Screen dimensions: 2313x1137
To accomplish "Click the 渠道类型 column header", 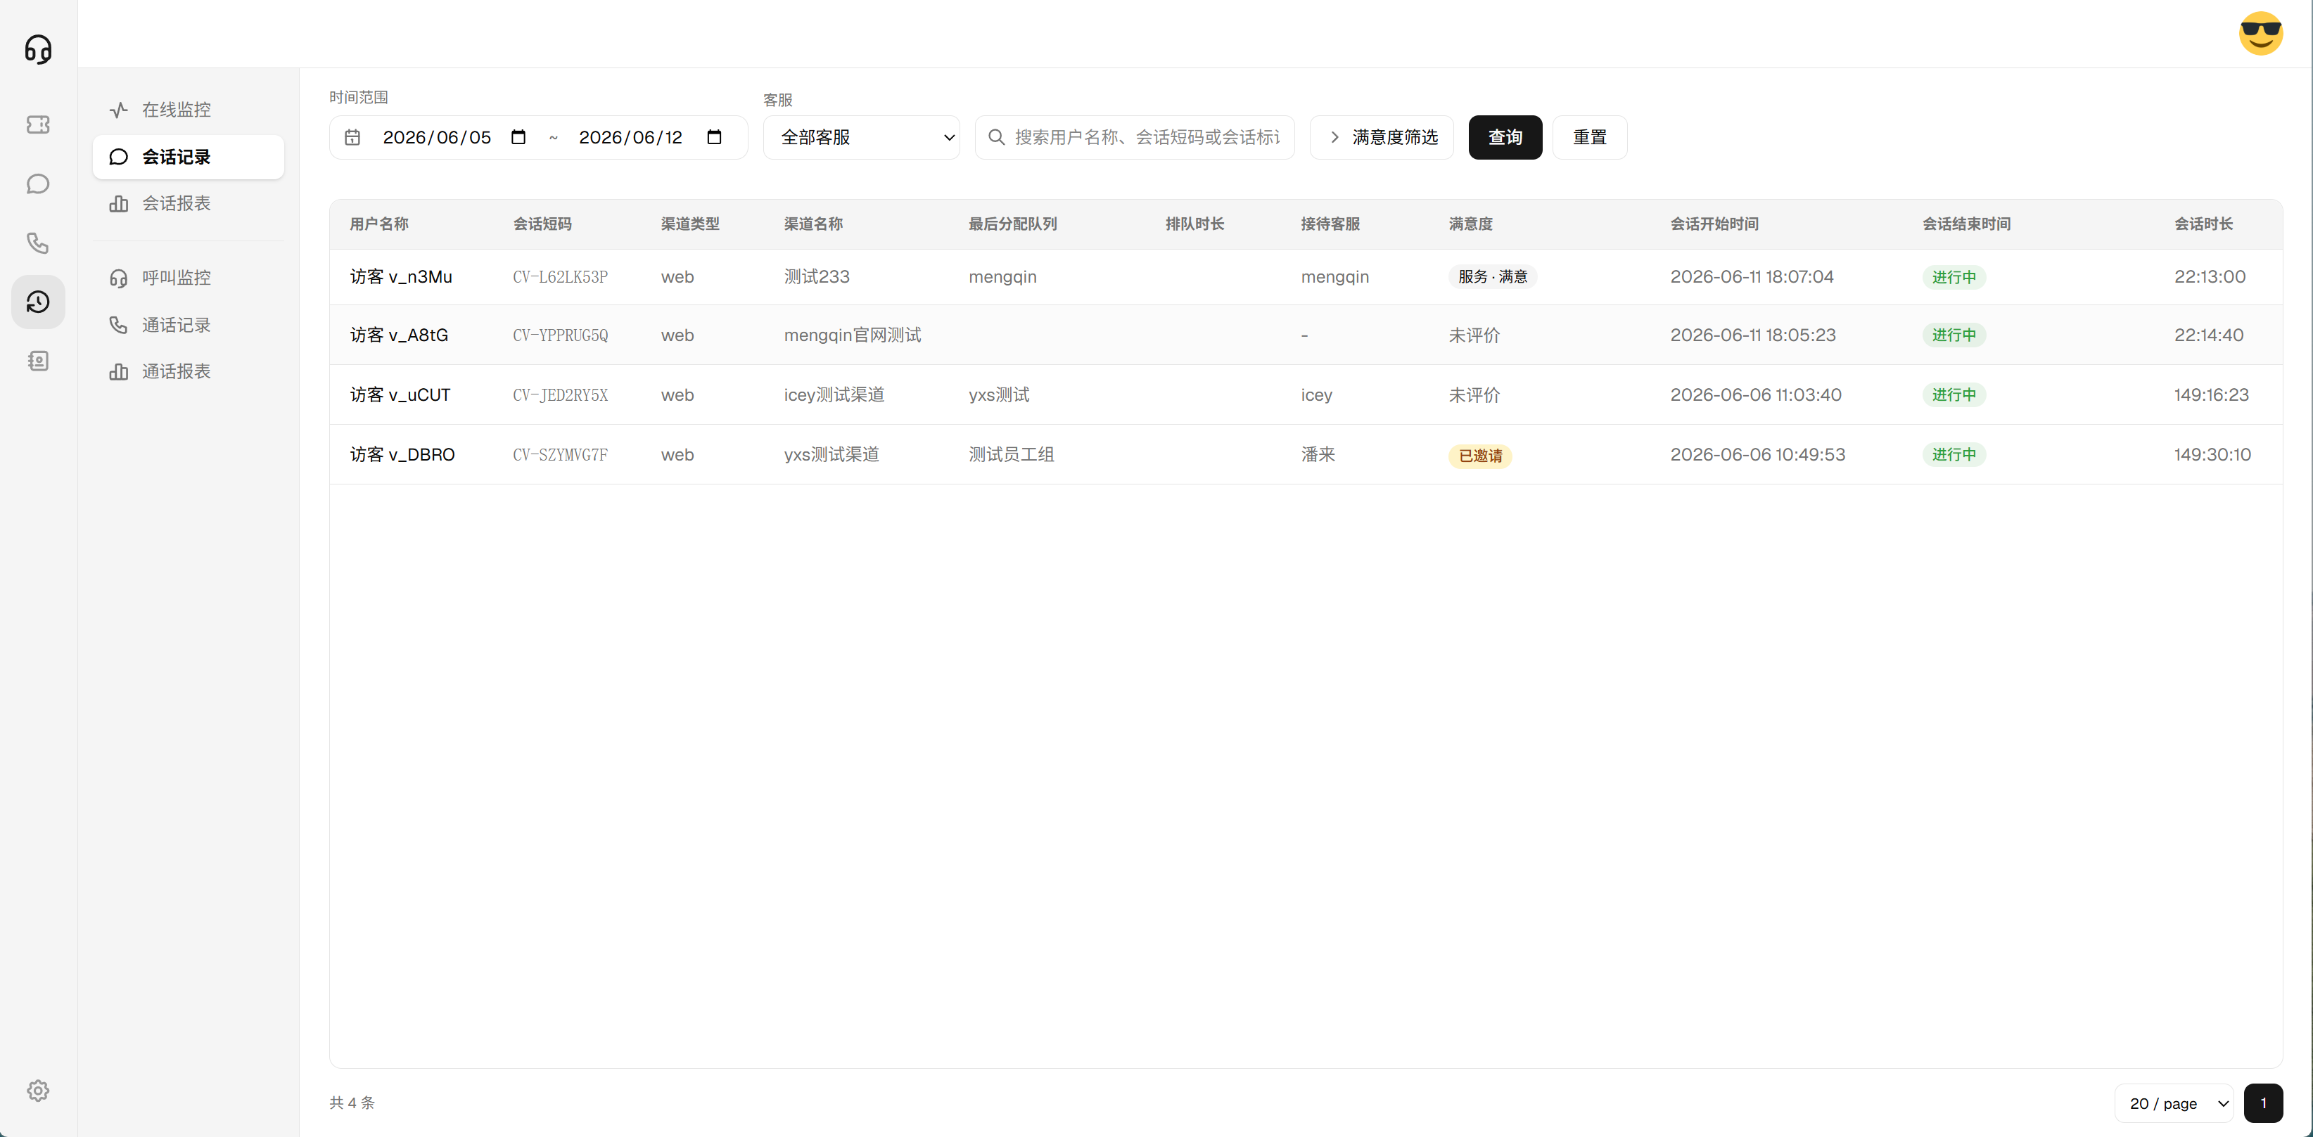I will [689, 224].
